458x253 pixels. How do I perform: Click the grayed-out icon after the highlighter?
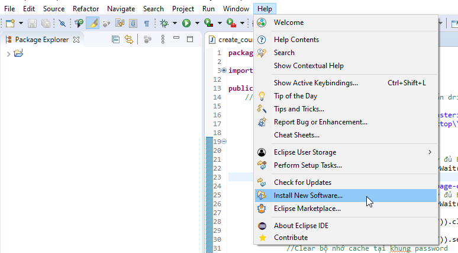tap(107, 23)
